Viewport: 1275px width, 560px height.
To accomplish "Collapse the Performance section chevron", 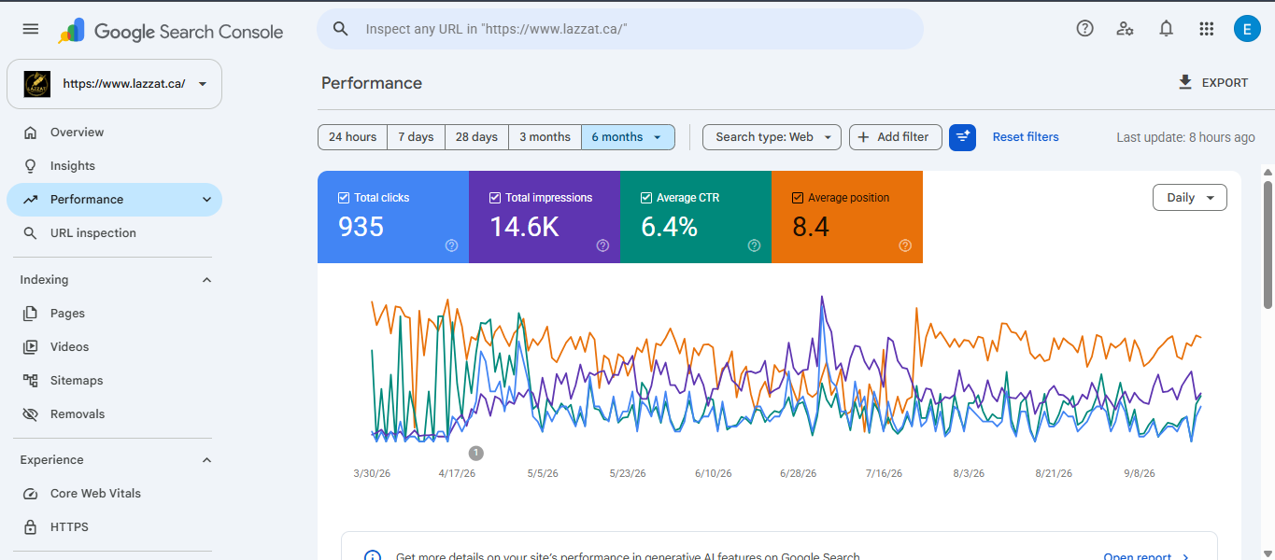I will 206,200.
